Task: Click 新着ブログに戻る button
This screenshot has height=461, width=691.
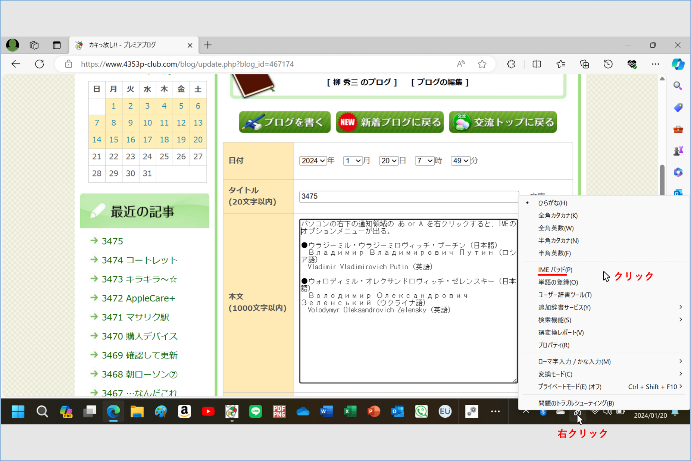Action: tap(390, 122)
